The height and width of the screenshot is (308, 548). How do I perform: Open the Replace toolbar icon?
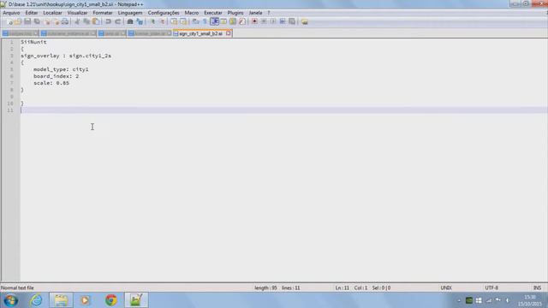(140, 21)
